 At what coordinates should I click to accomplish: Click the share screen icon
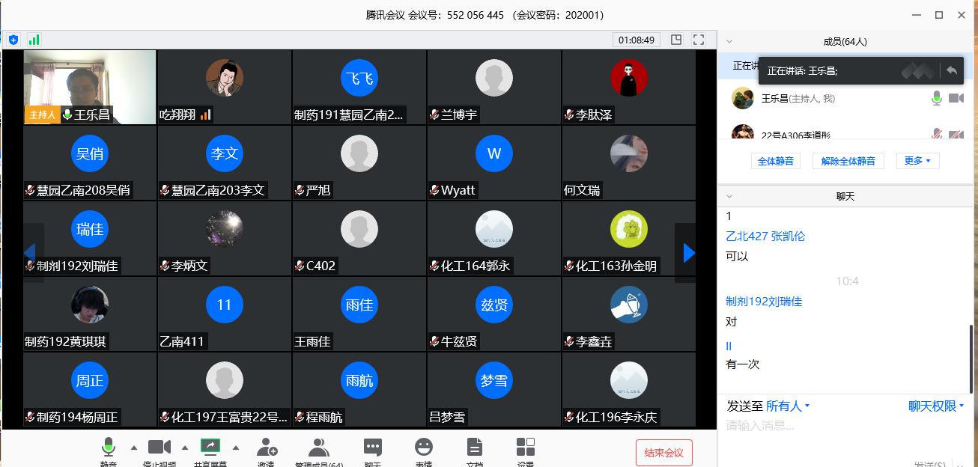[x=210, y=447]
